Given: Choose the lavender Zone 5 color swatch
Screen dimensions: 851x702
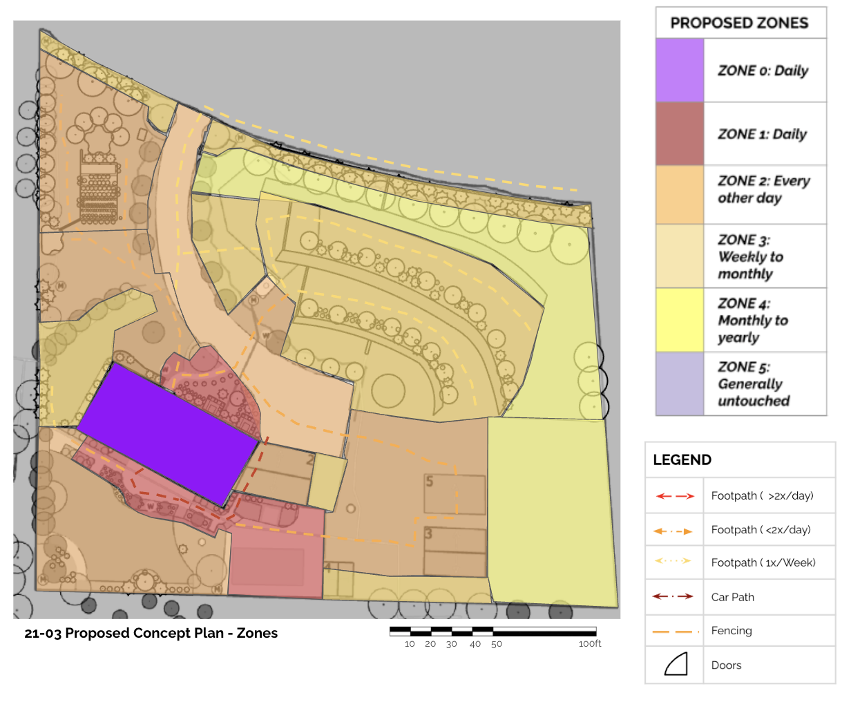Looking at the screenshot, I should (x=680, y=383).
